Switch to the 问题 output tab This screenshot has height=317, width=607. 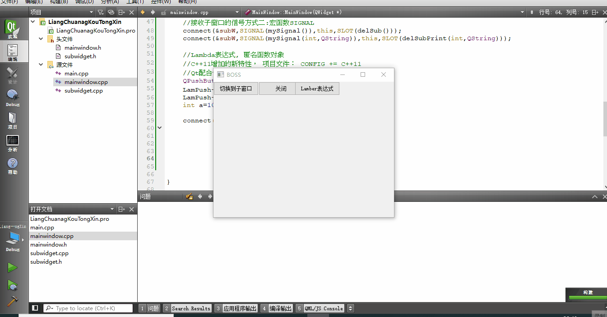tap(149, 308)
